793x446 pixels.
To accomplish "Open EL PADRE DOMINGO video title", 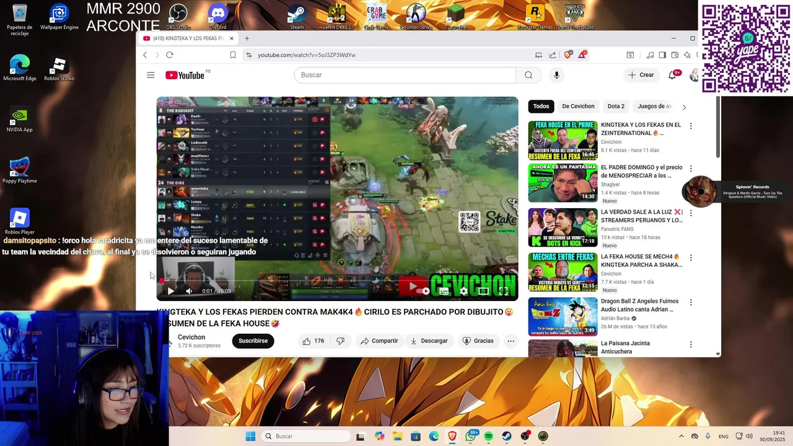I will point(641,172).
